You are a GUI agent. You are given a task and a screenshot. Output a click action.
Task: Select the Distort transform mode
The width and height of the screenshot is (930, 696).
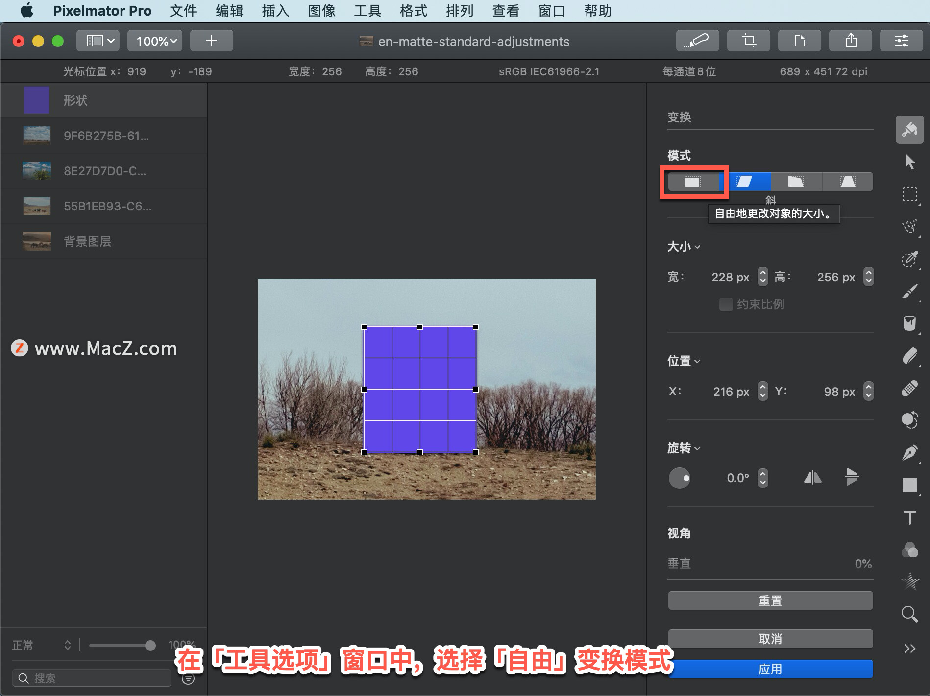pos(797,182)
